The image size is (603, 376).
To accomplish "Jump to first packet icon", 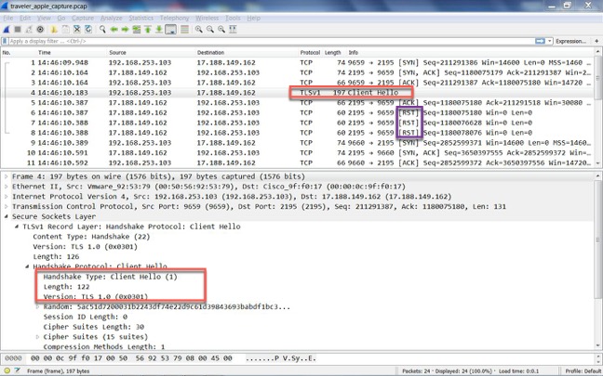I will (148, 30).
